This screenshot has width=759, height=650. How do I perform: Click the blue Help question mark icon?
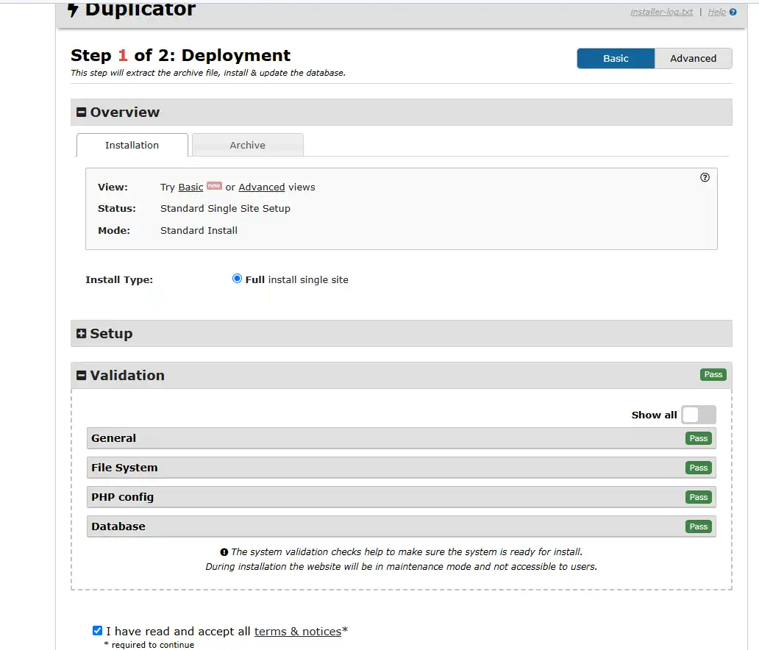tap(733, 12)
